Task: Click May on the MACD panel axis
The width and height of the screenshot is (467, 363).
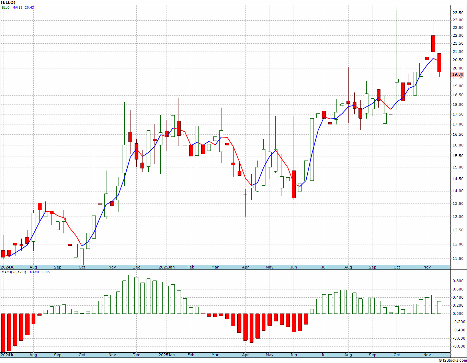Action: [x=270, y=355]
